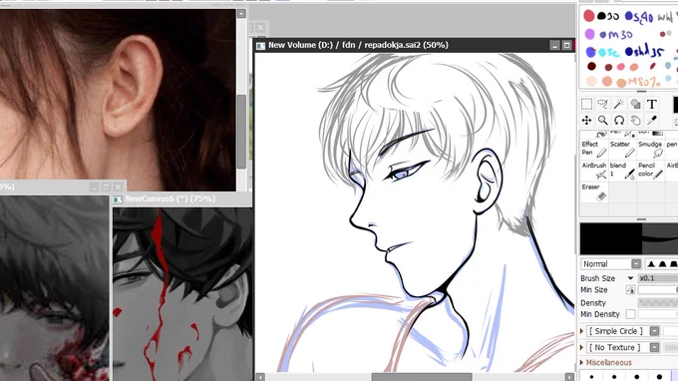Image resolution: width=678 pixels, height=381 pixels.
Task: Choose the Smudge brush
Action: pos(651,149)
